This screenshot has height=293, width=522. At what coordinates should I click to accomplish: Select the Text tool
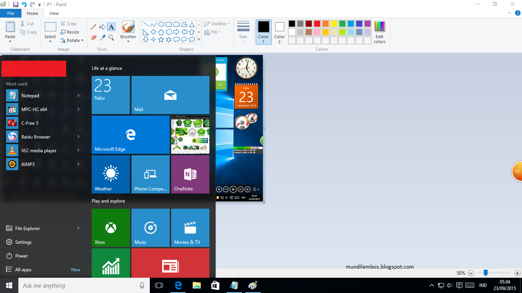[111, 27]
